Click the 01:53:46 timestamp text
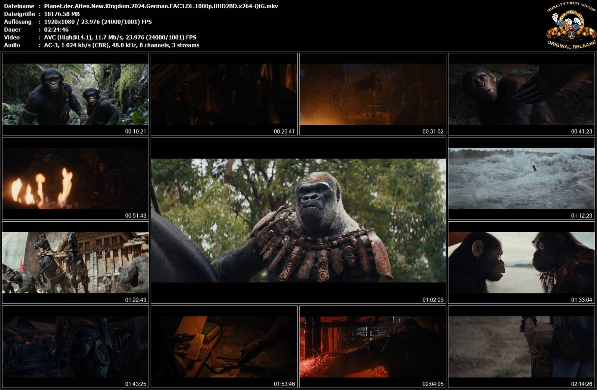This screenshot has height=390, width=597. tap(284, 384)
